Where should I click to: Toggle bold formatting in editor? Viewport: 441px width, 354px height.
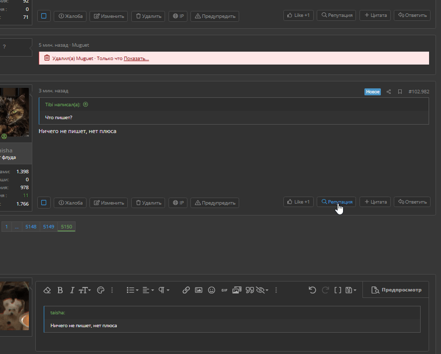(x=60, y=290)
